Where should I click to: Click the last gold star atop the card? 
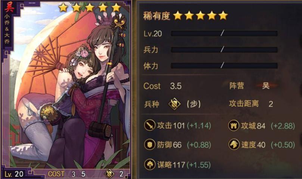tap(116, 7)
